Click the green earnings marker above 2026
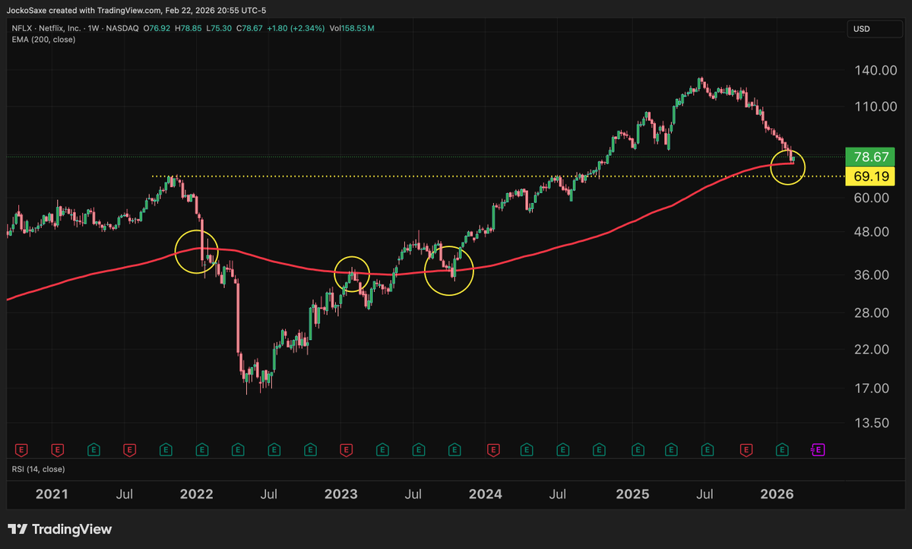This screenshot has width=912, height=549. point(781,450)
